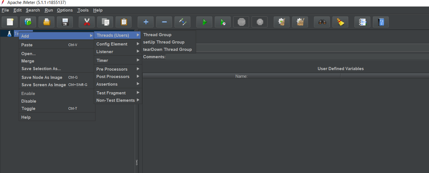Click the New test plan icon
The width and height of the screenshot is (429, 173).
click(10, 22)
